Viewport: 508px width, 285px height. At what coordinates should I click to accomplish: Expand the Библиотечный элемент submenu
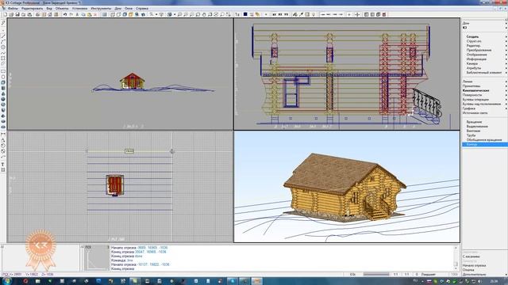(485, 73)
